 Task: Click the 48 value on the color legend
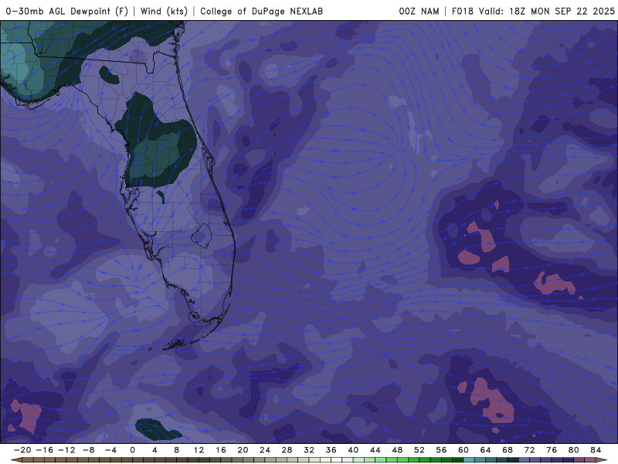click(x=397, y=450)
